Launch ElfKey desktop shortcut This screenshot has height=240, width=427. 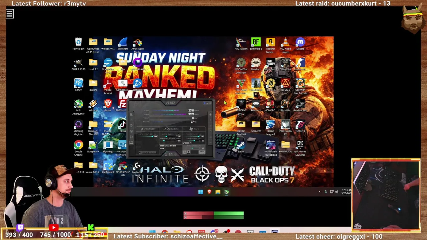[78, 85]
